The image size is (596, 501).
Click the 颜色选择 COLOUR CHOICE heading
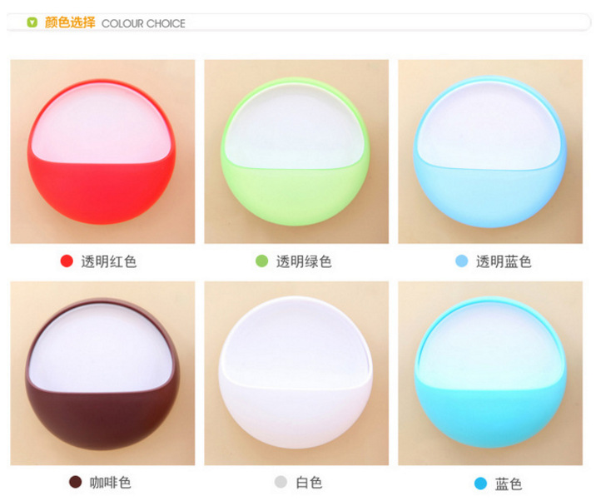[x=115, y=22]
